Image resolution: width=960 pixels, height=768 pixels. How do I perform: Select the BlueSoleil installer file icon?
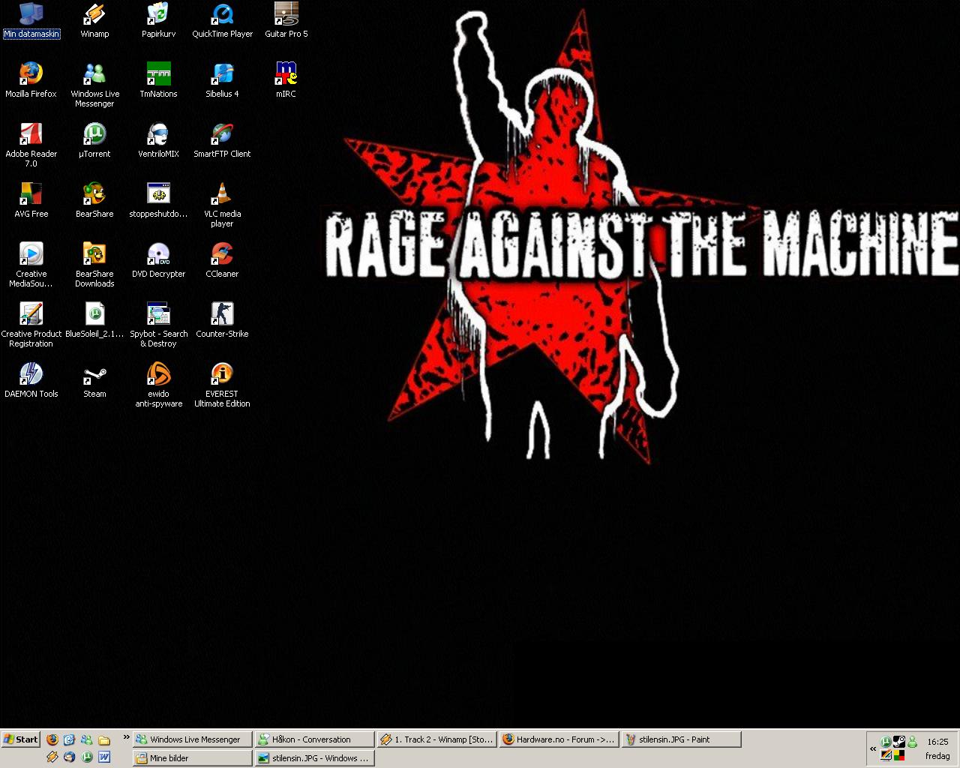(x=94, y=320)
